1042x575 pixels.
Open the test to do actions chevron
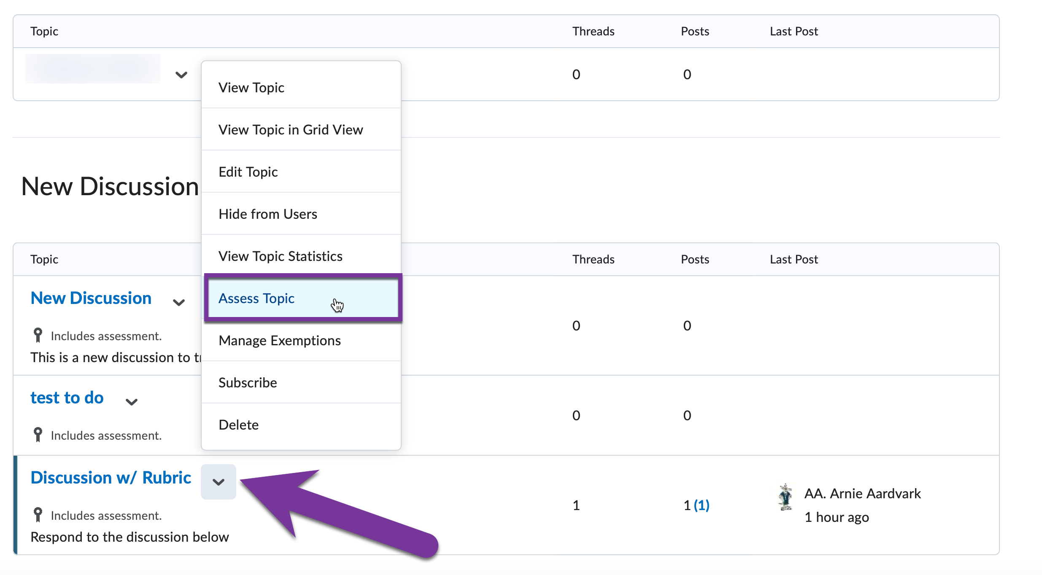click(132, 402)
